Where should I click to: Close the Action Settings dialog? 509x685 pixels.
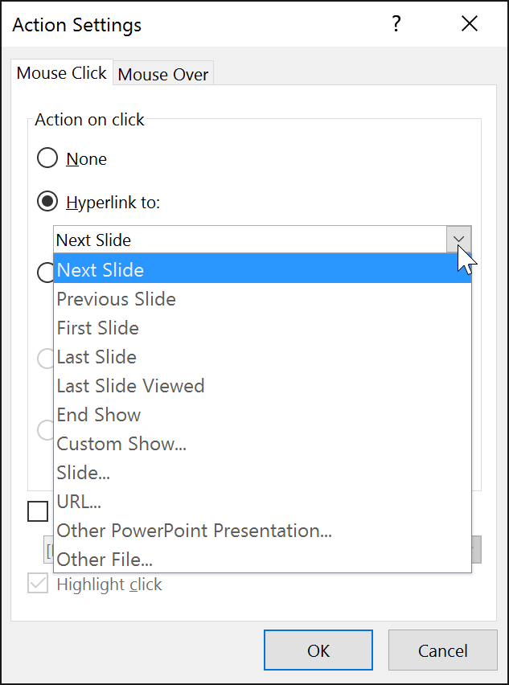pos(470,23)
